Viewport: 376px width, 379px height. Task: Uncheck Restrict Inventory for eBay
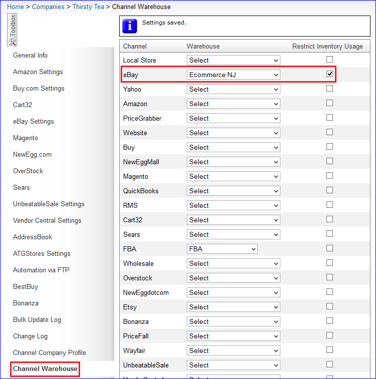(329, 74)
